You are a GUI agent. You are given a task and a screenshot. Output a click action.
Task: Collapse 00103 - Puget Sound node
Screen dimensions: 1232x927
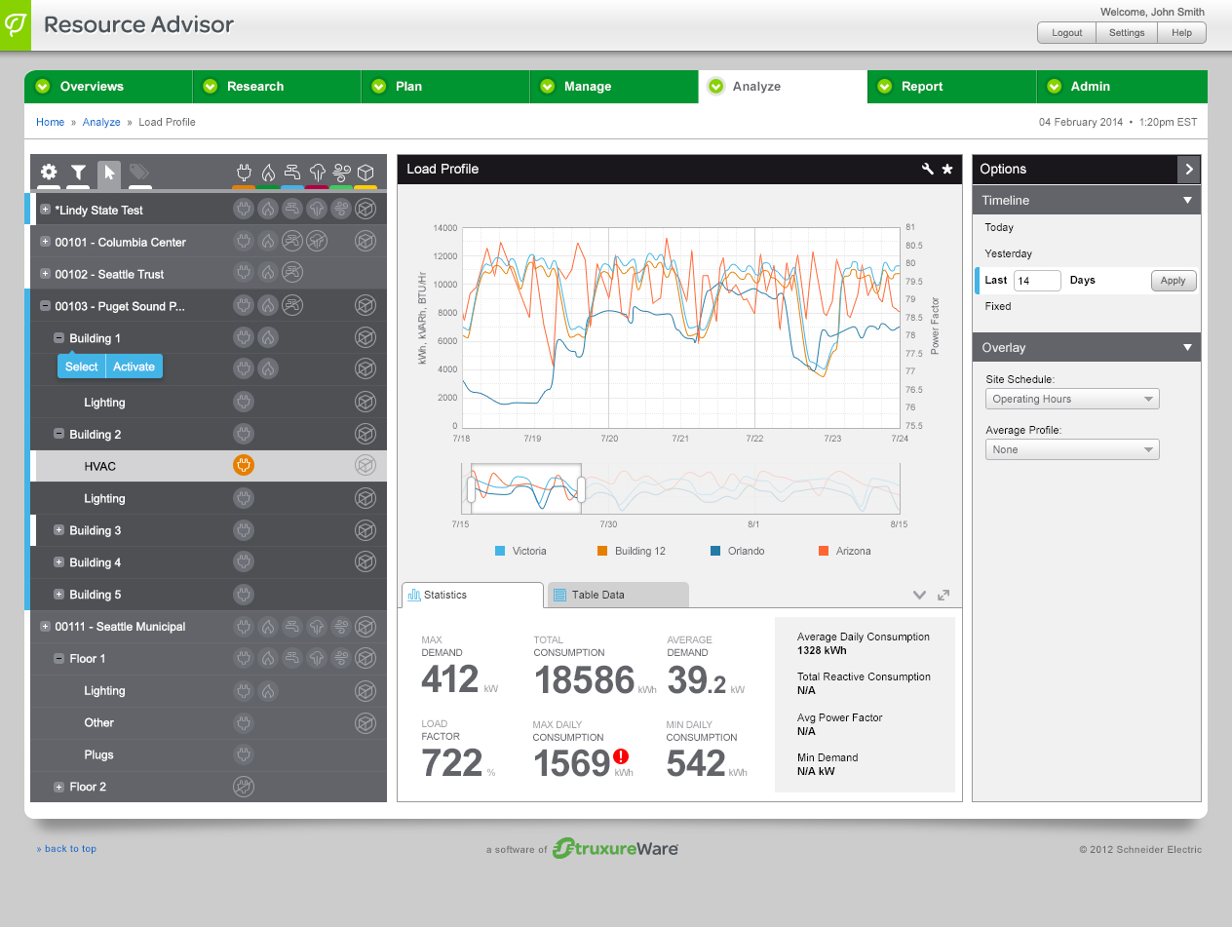tap(45, 306)
